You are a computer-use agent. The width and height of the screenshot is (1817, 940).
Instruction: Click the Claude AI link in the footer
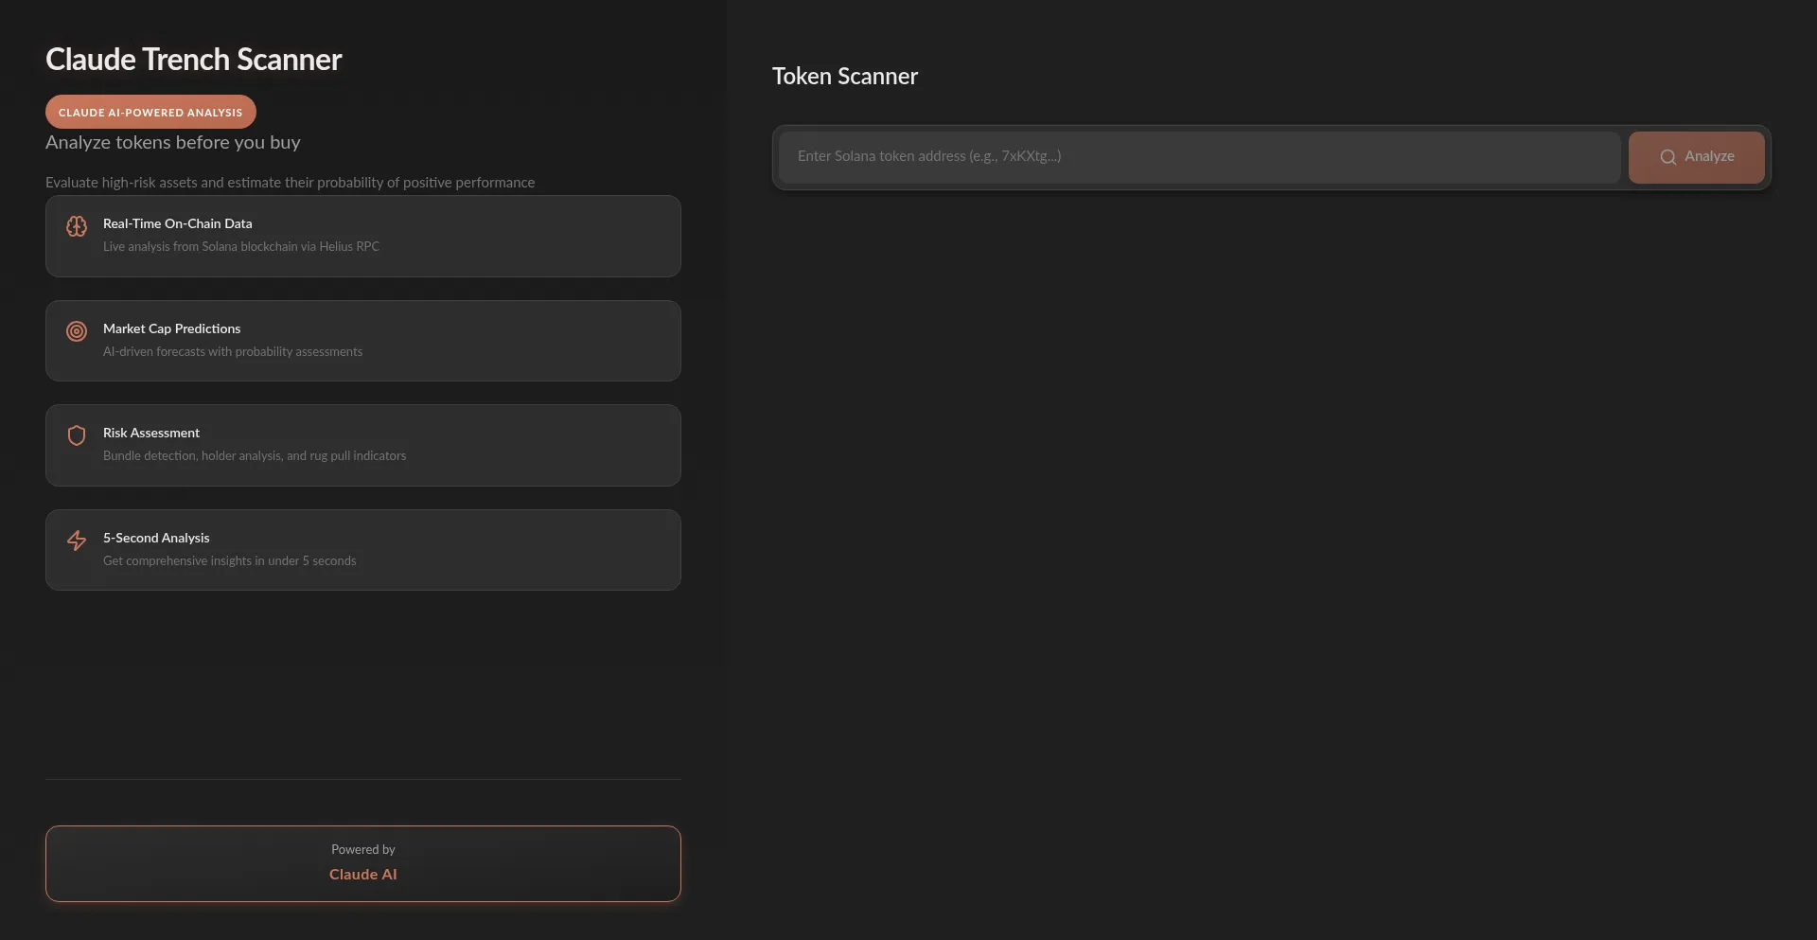click(362, 875)
